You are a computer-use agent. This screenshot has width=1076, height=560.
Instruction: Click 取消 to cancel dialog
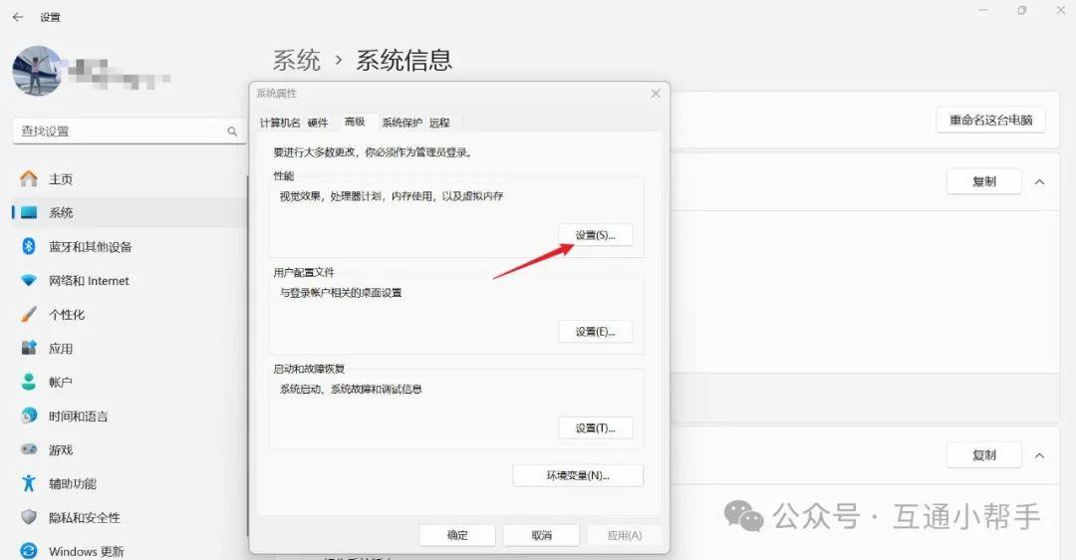pos(541,535)
